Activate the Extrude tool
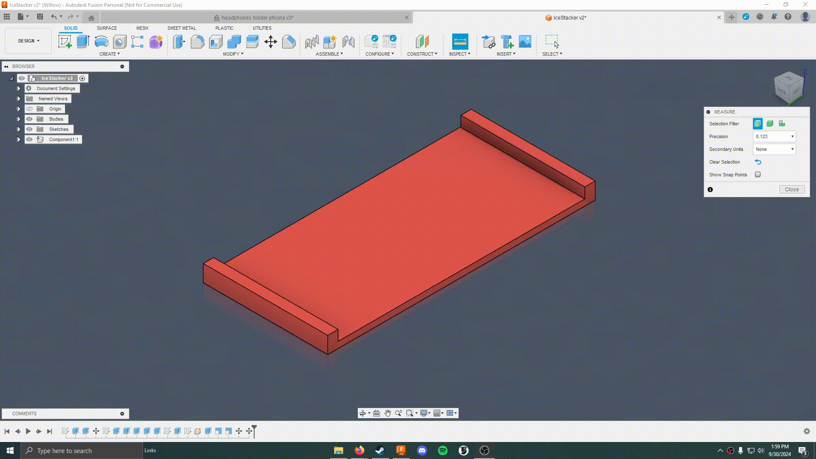Image resolution: width=816 pixels, height=459 pixels. tap(82, 41)
